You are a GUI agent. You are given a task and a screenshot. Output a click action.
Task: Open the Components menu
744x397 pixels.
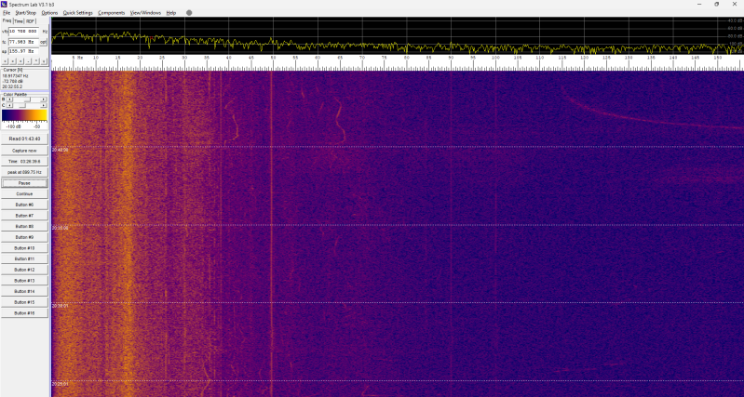click(112, 13)
